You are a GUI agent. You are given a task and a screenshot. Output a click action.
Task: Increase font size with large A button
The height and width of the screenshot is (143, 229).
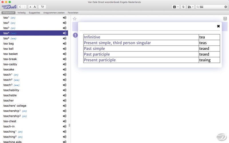[35, 7]
